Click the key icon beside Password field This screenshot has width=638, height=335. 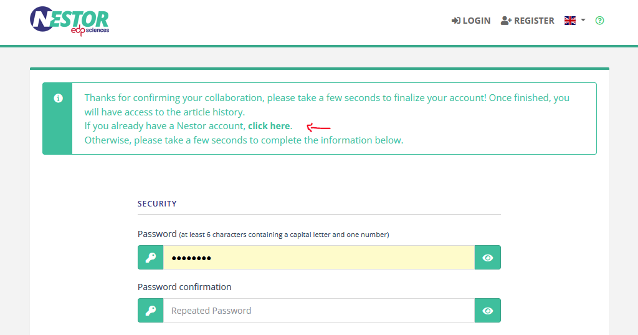pyautogui.click(x=151, y=258)
